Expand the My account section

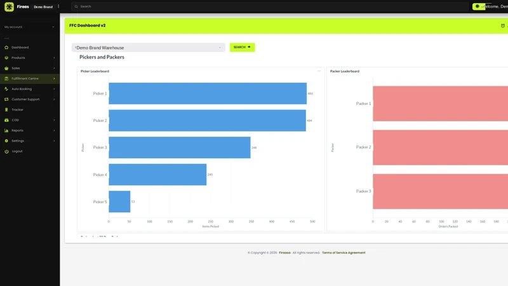click(29, 27)
